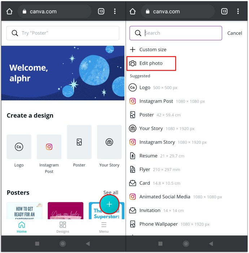Viewport: 249px width, 253px height.
Task: Focus the Search field on the right screen
Action: click(x=176, y=33)
